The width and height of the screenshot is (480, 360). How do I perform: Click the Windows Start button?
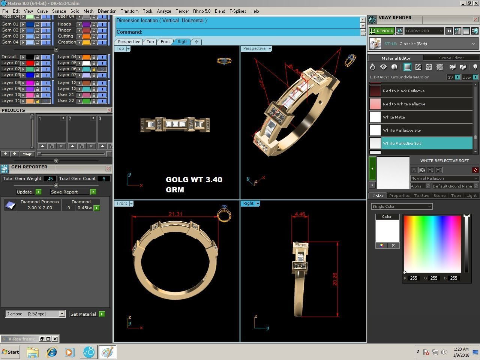click(x=10, y=352)
